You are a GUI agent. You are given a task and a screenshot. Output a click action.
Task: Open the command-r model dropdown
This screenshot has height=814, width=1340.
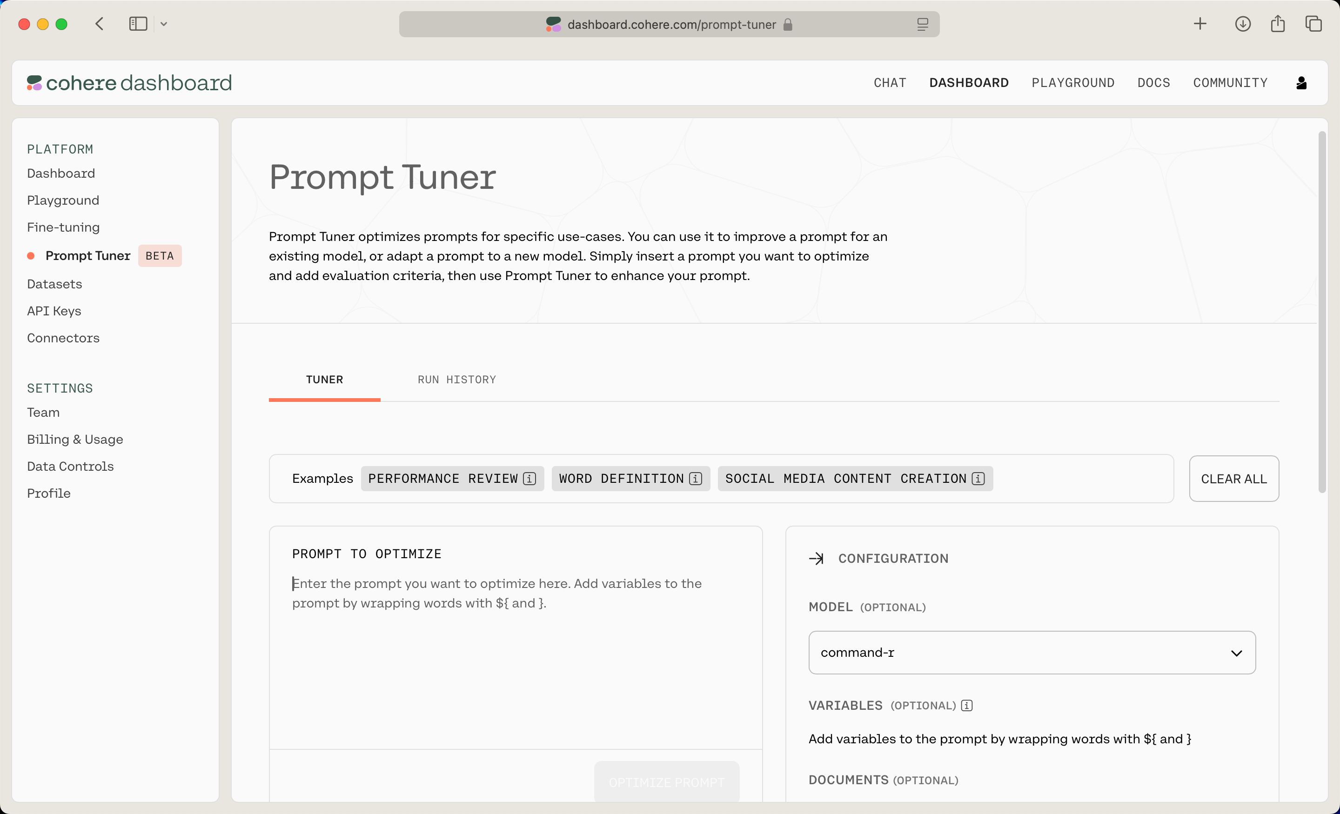click(1032, 653)
